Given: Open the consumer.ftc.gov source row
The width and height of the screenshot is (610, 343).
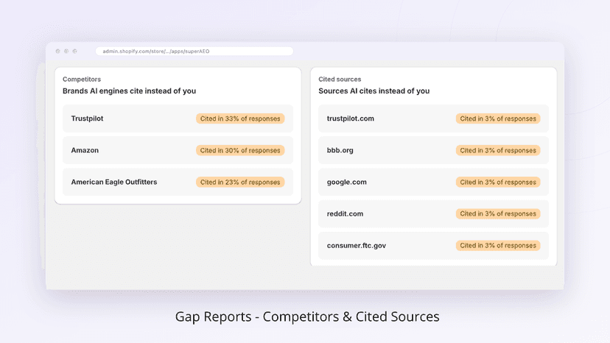Looking at the screenshot, I should (x=433, y=245).
